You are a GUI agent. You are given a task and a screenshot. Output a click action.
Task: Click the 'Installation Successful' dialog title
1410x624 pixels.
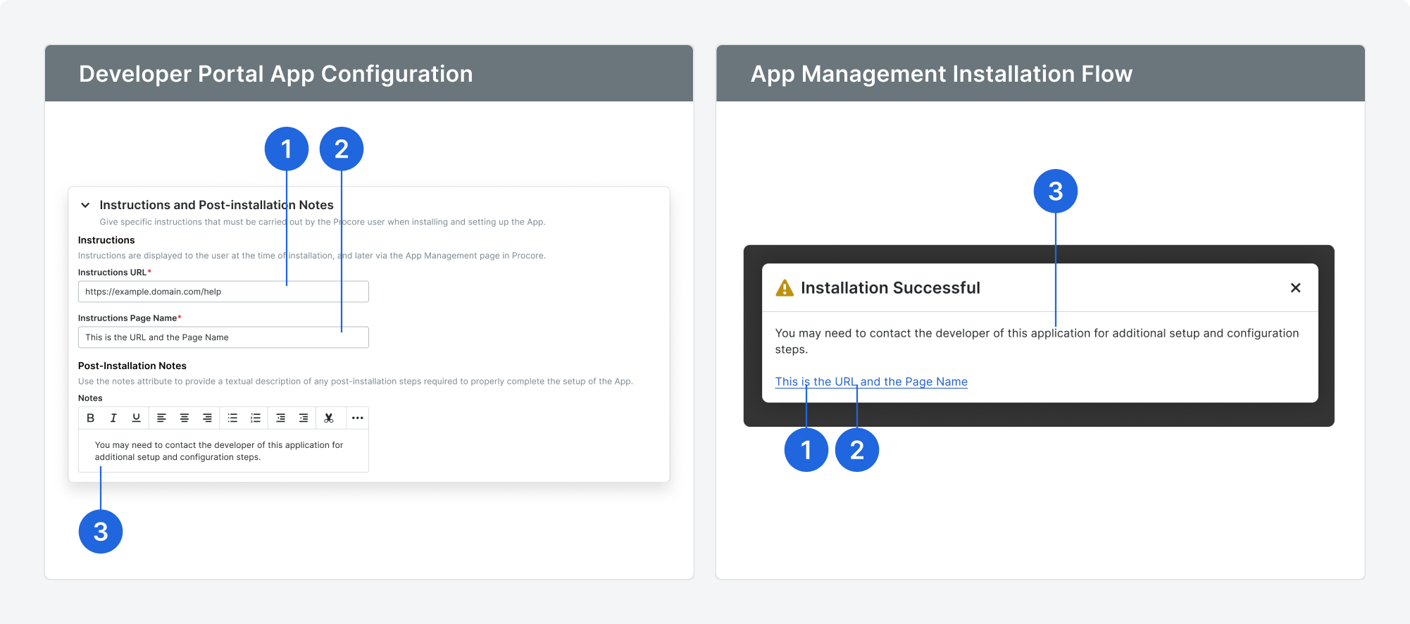click(x=890, y=288)
